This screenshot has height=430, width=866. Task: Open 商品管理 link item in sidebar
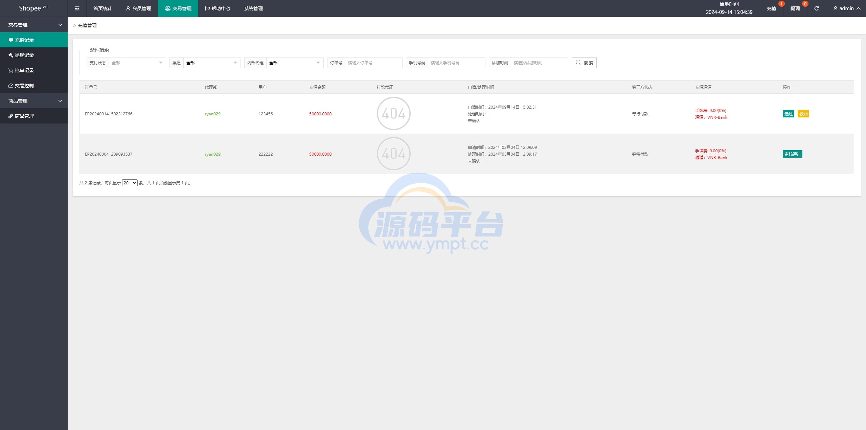click(34, 116)
